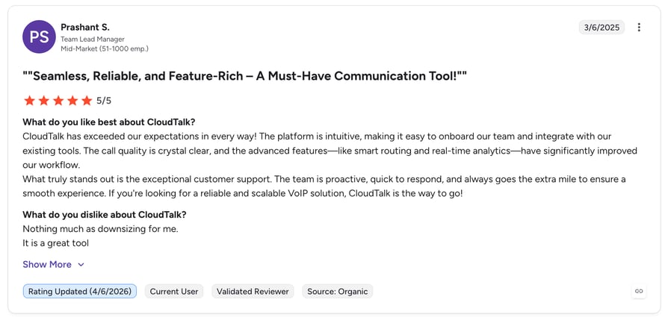Image resolution: width=668 pixels, height=317 pixels.
Task: Click the third rating star
Action: pos(58,101)
